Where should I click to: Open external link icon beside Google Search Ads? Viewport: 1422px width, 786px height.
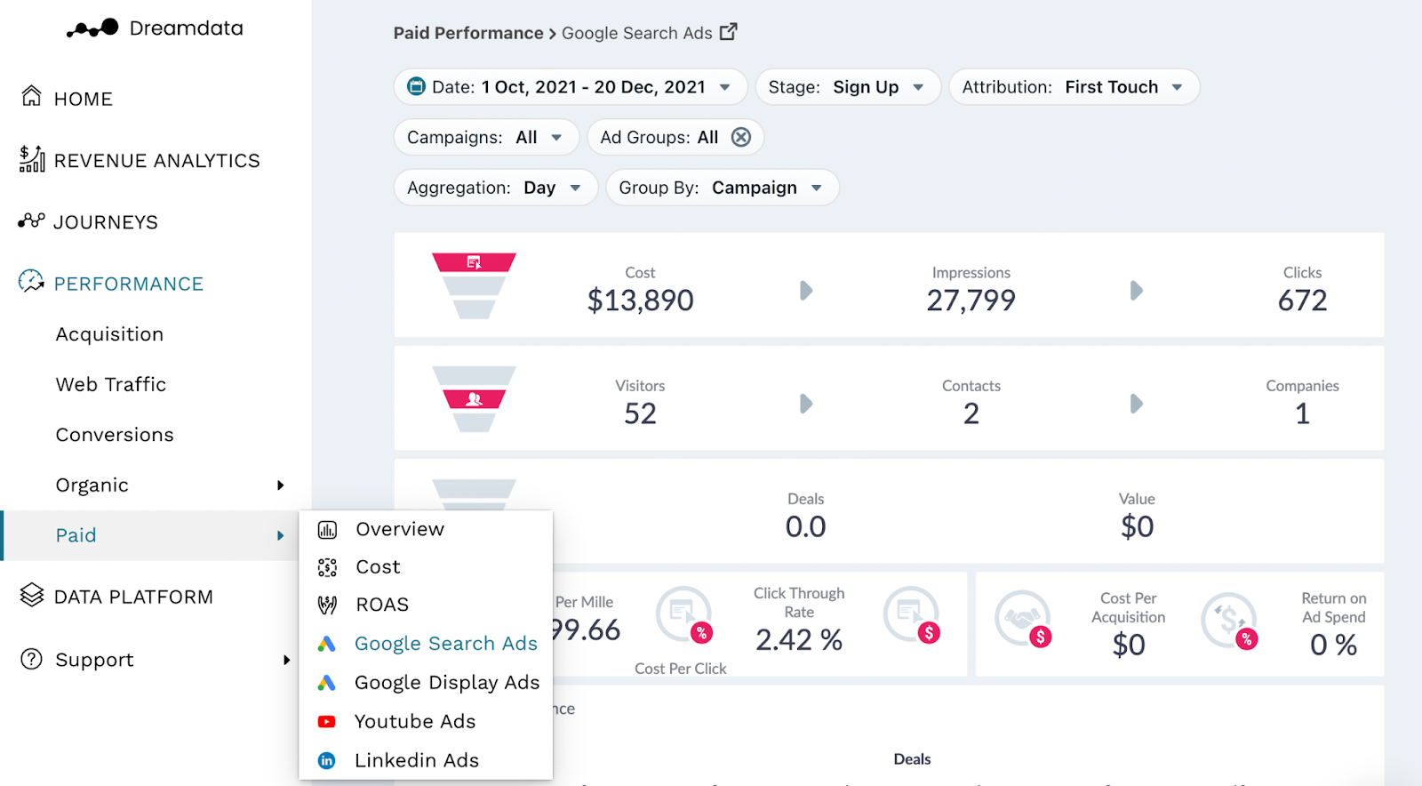[728, 32]
